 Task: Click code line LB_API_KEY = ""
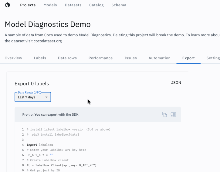(40, 155)
